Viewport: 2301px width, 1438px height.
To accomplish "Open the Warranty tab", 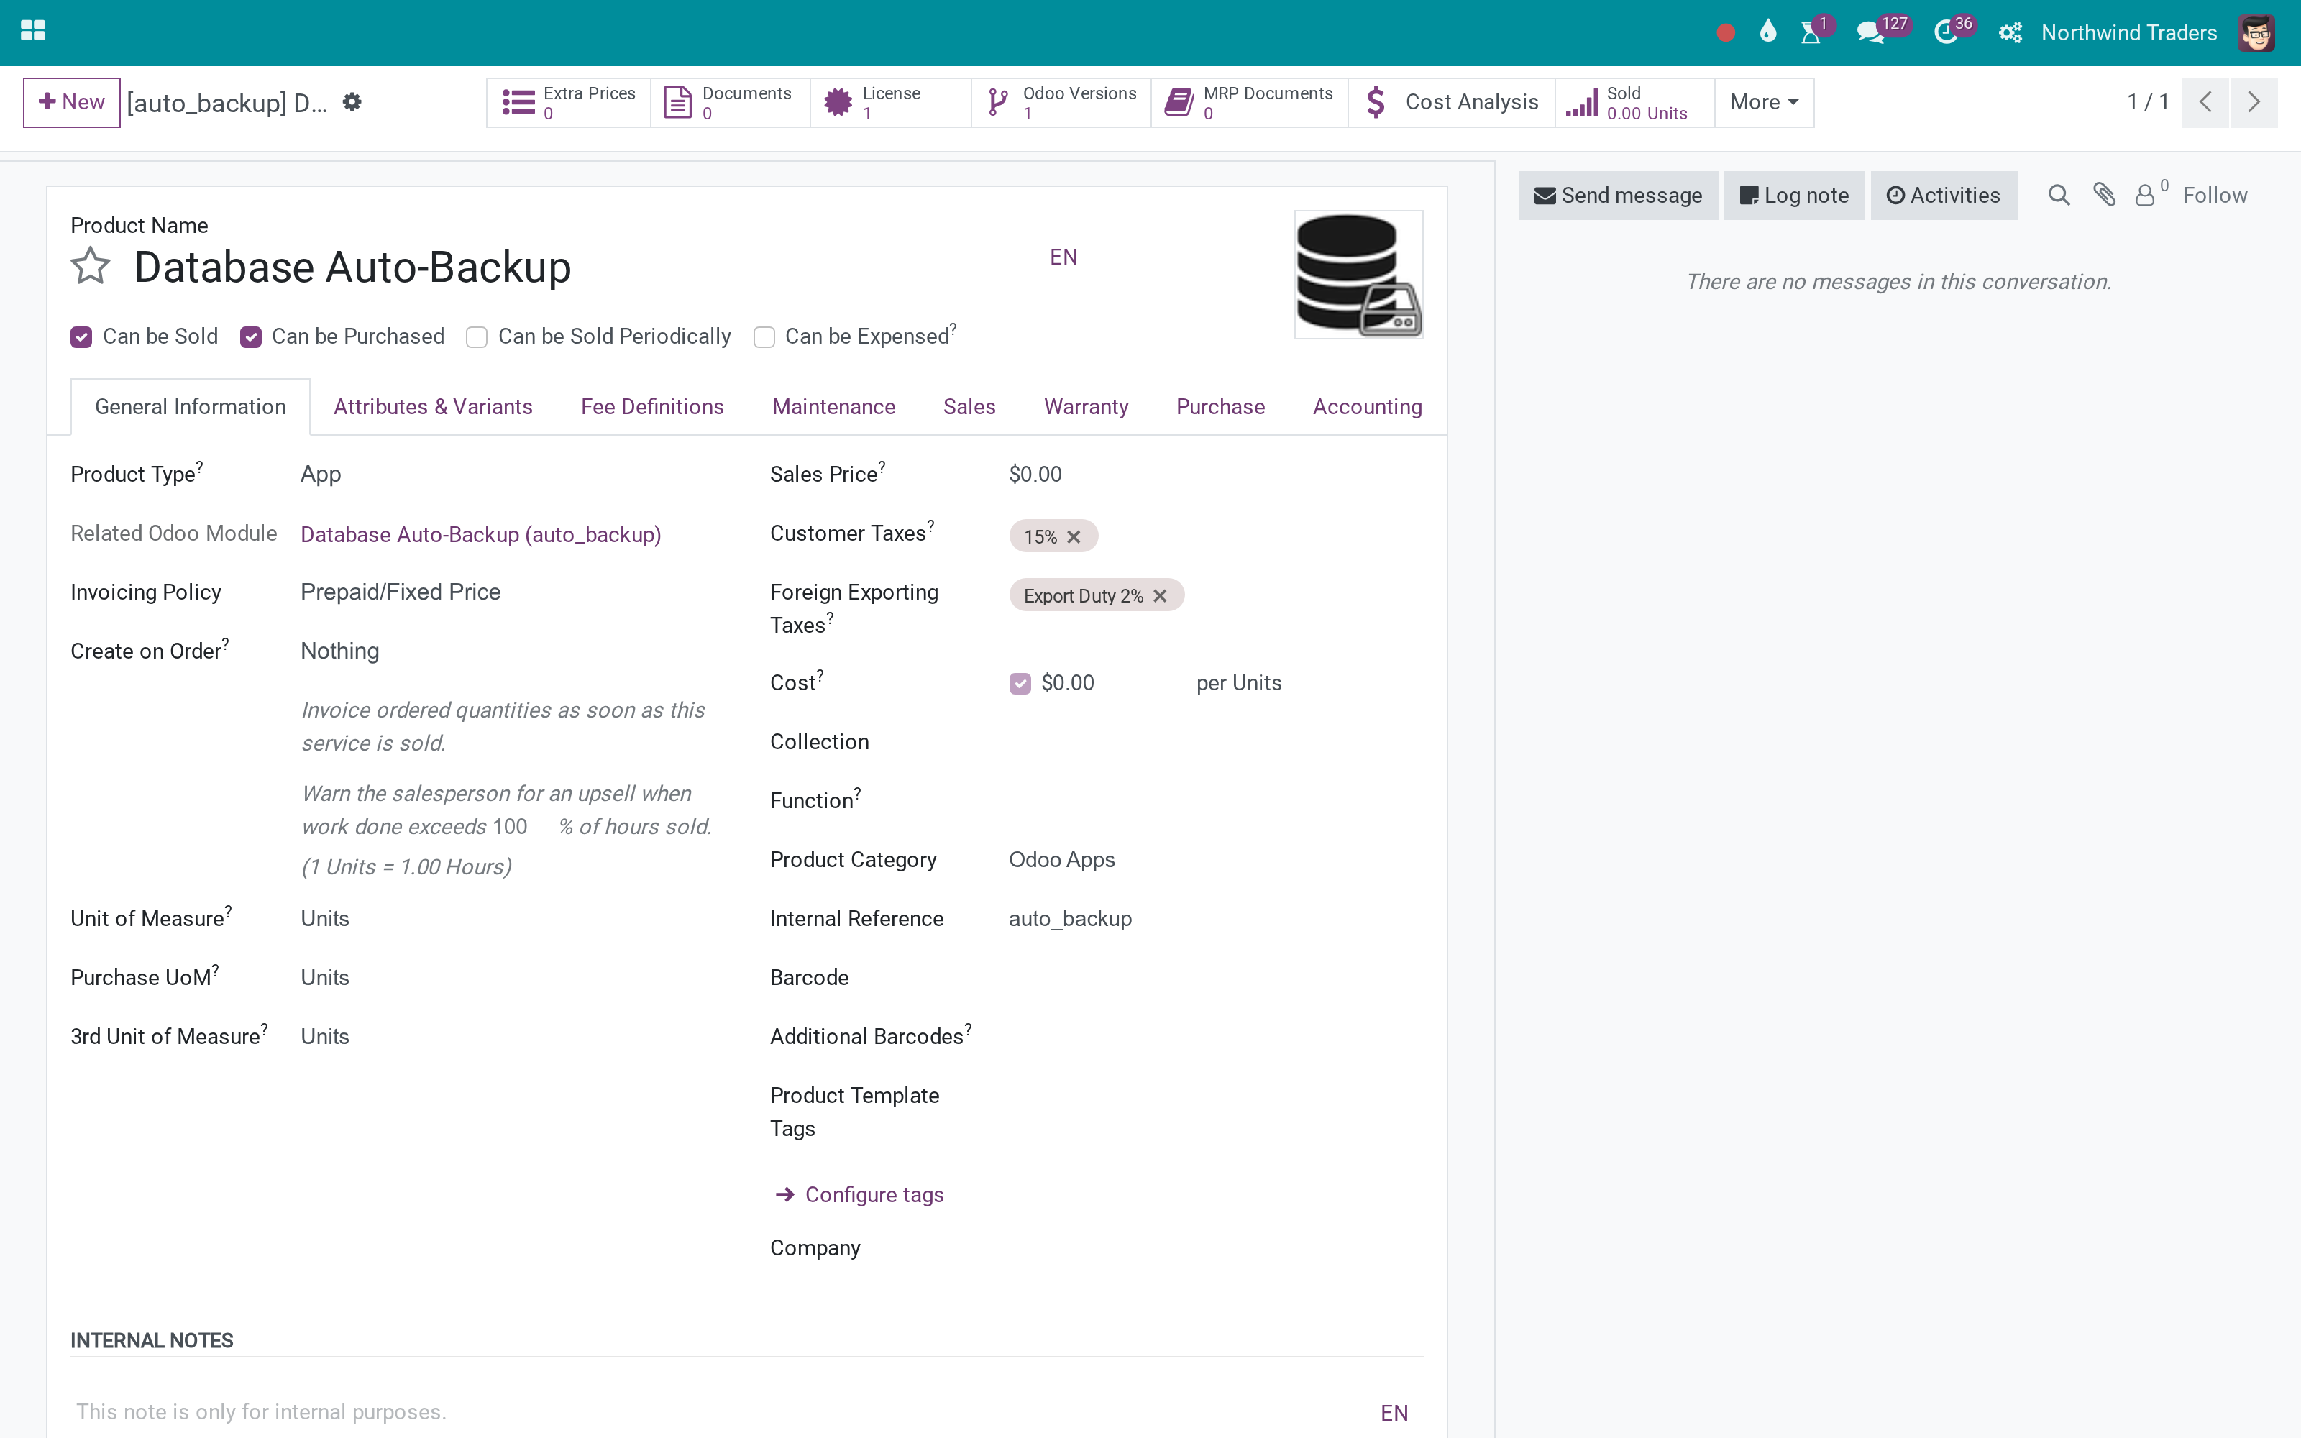I will [1086, 407].
